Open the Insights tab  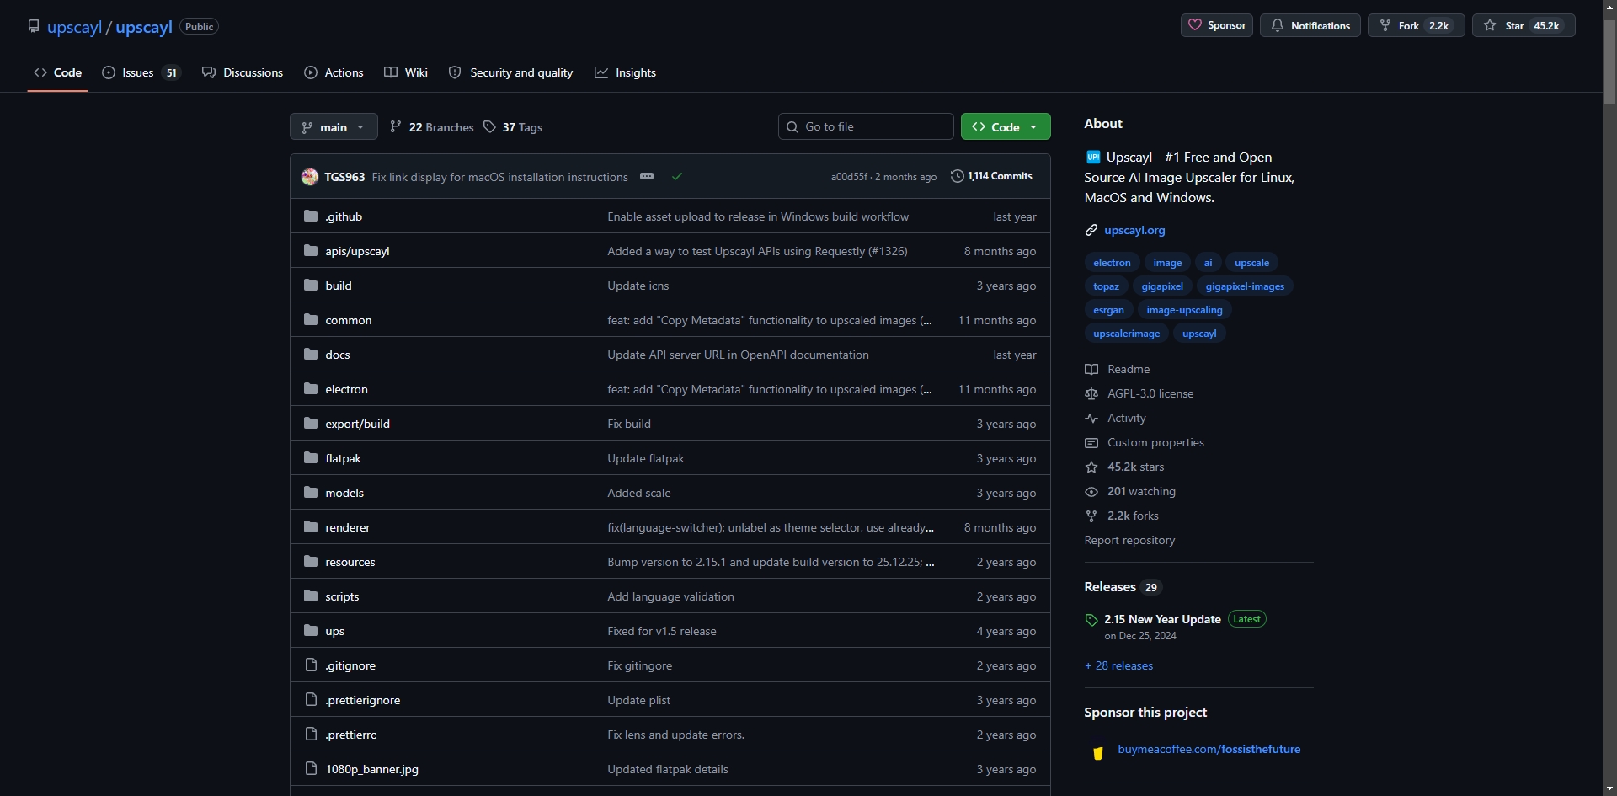point(626,72)
